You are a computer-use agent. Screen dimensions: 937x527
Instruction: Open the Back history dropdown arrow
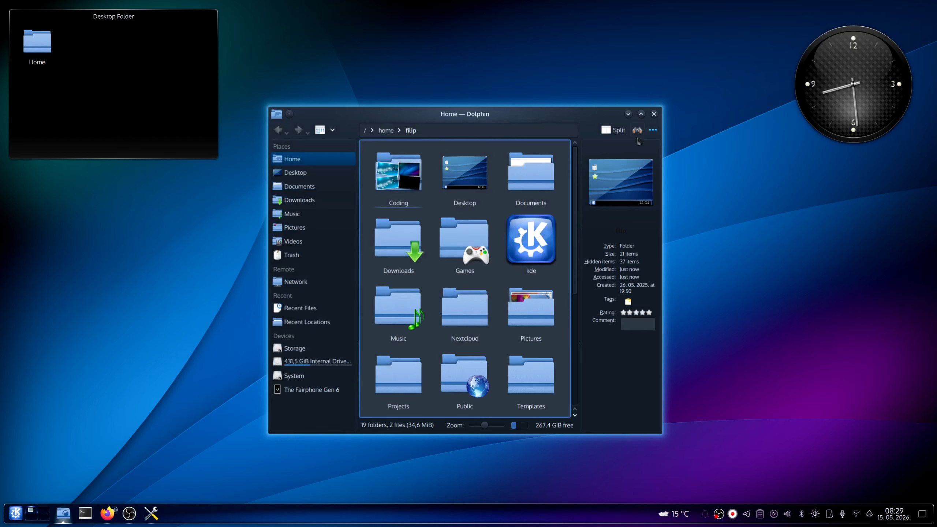(x=287, y=132)
